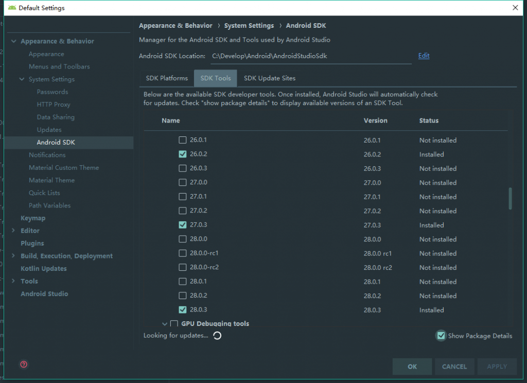Click the Installed status for 27.0.3
The image size is (527, 383).
(432, 225)
